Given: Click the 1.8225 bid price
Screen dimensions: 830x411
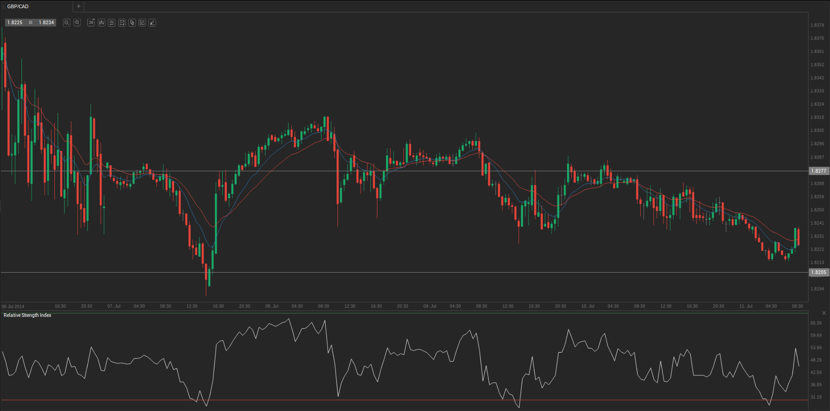Looking at the screenshot, I should pos(15,22).
